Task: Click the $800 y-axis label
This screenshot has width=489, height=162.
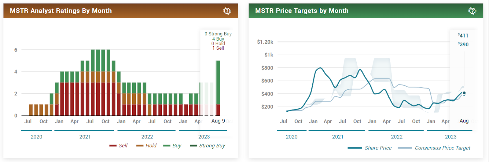Action: pyautogui.click(x=267, y=68)
